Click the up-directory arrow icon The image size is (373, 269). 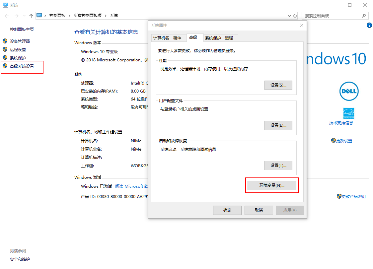click(31, 16)
